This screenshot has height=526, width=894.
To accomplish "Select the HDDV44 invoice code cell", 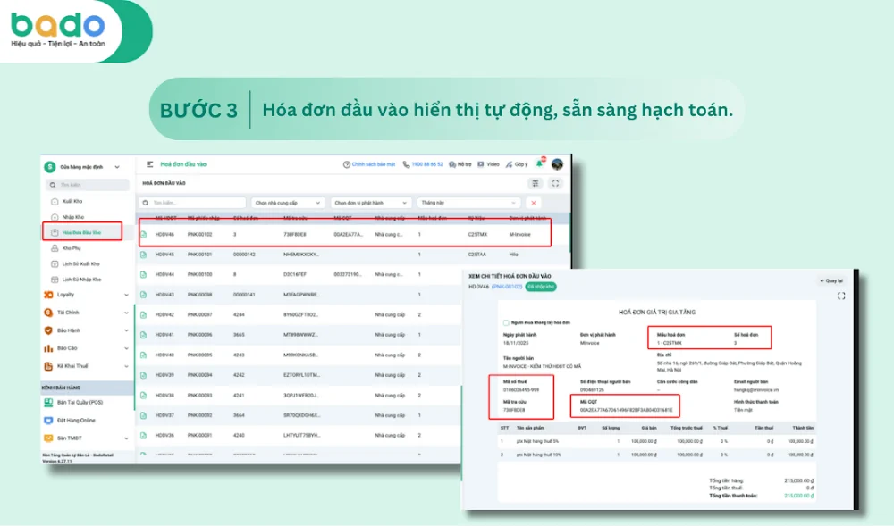I will coord(164,274).
